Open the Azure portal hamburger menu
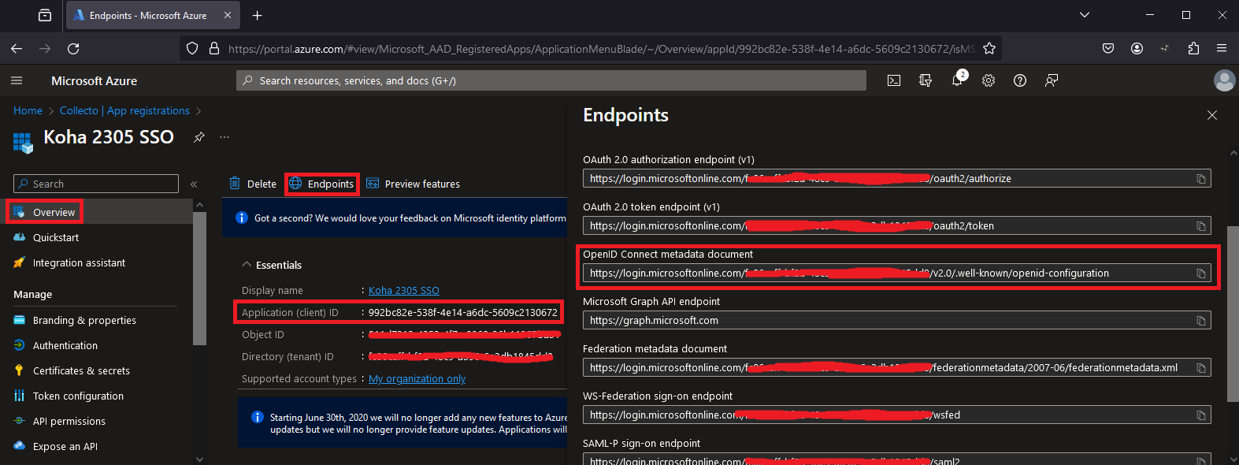 click(17, 80)
